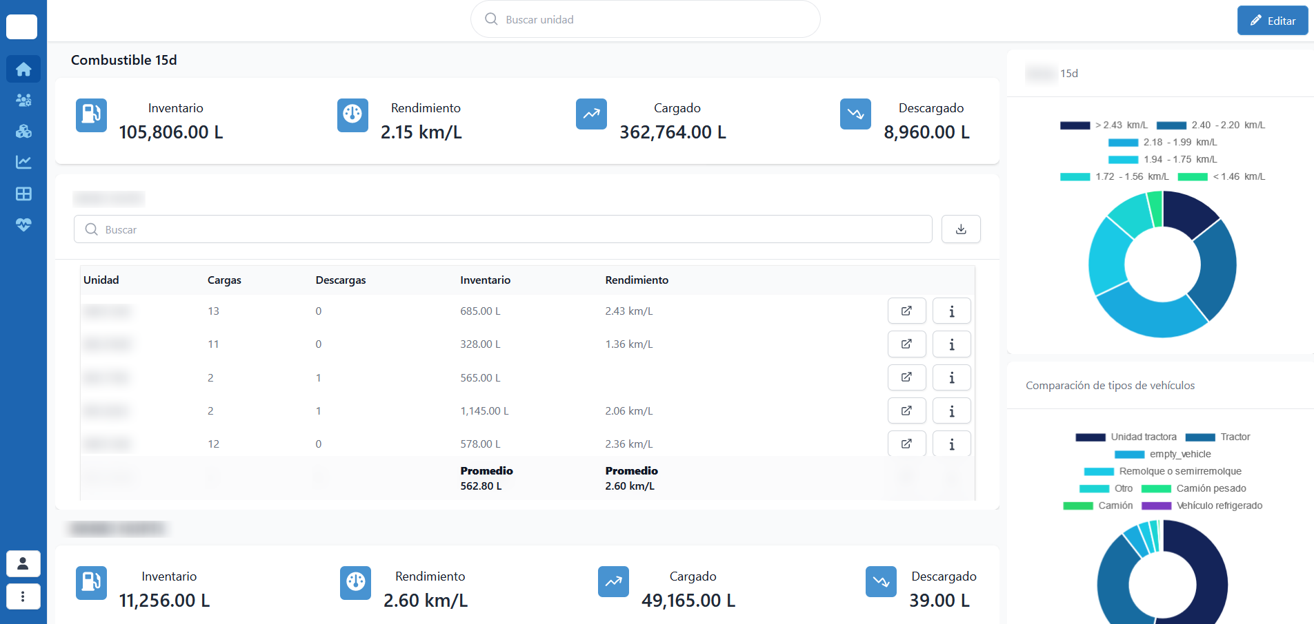Toggle 'Unidad tractora' legend in vehicle chart
Viewport: 1314px width, 624px height.
click(1126, 437)
